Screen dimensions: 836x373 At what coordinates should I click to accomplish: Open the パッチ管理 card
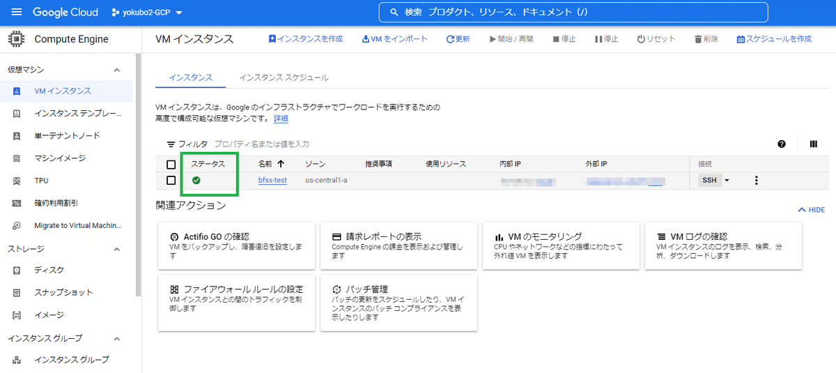click(x=398, y=303)
